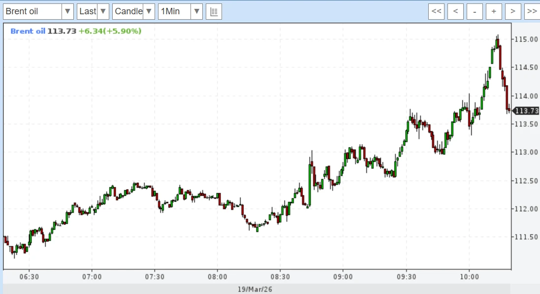Viewport: 540px width, 294px height.
Task: Click the blue Brent oil legend label
Action: pyautogui.click(x=28, y=31)
